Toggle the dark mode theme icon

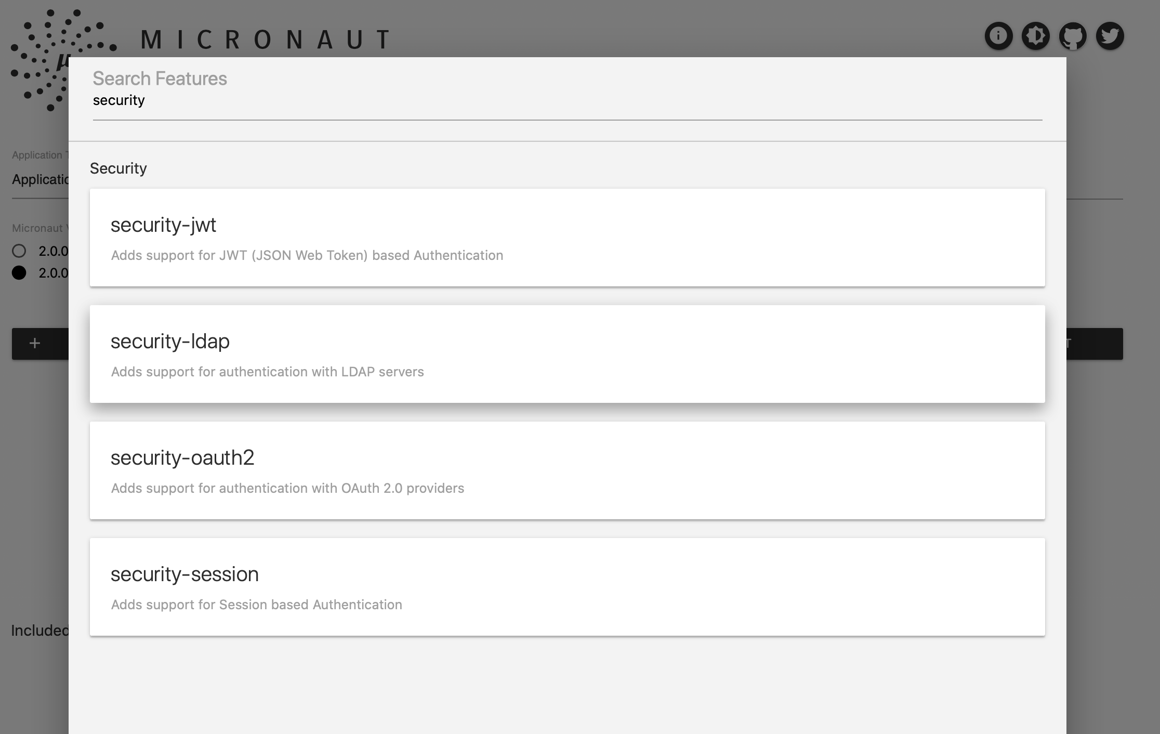click(1035, 36)
